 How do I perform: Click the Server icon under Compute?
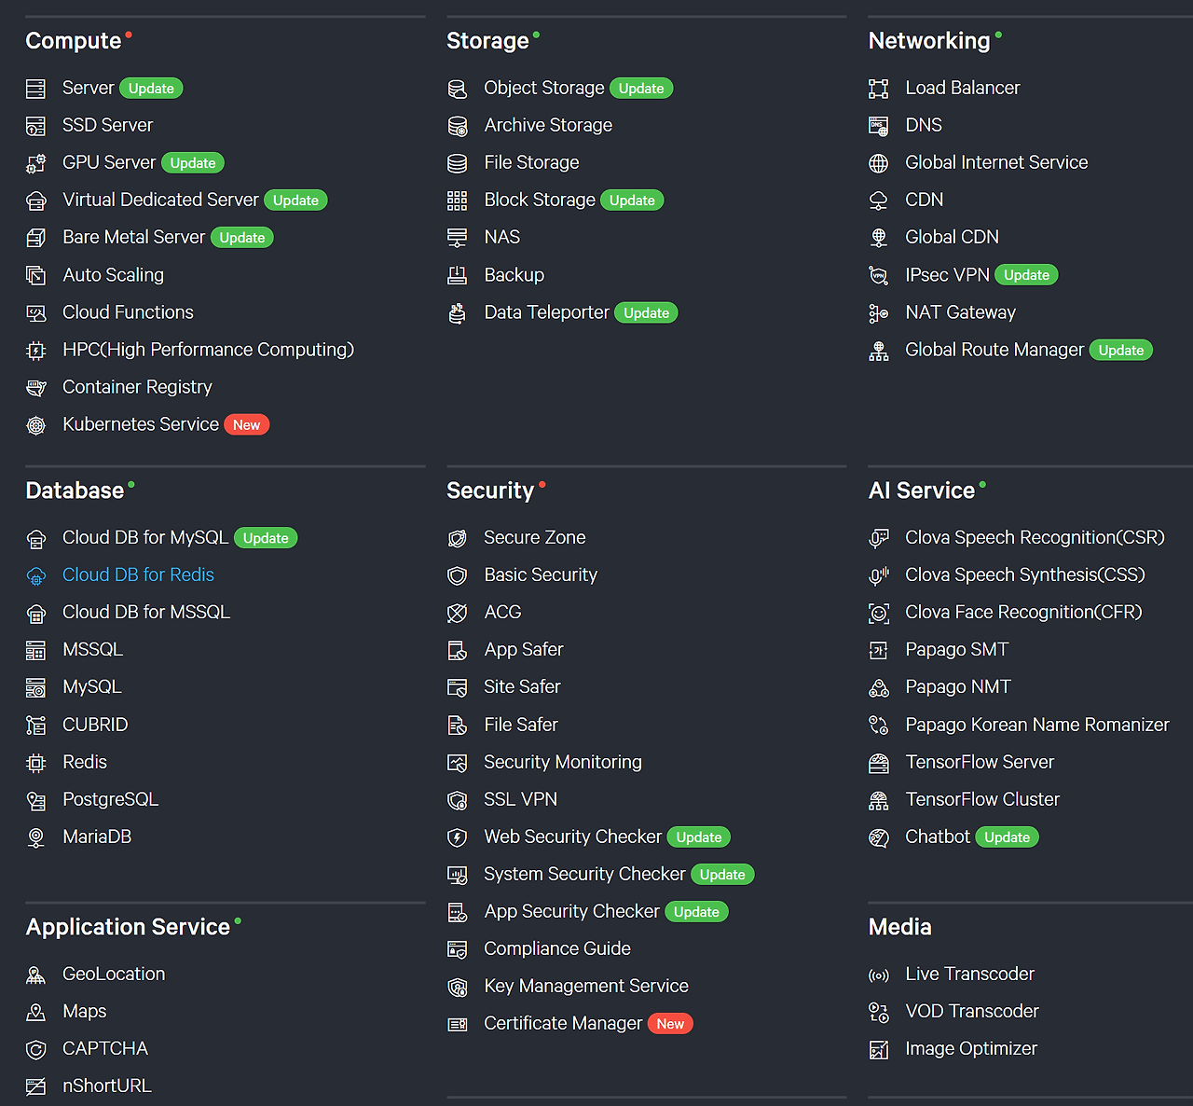click(x=35, y=89)
